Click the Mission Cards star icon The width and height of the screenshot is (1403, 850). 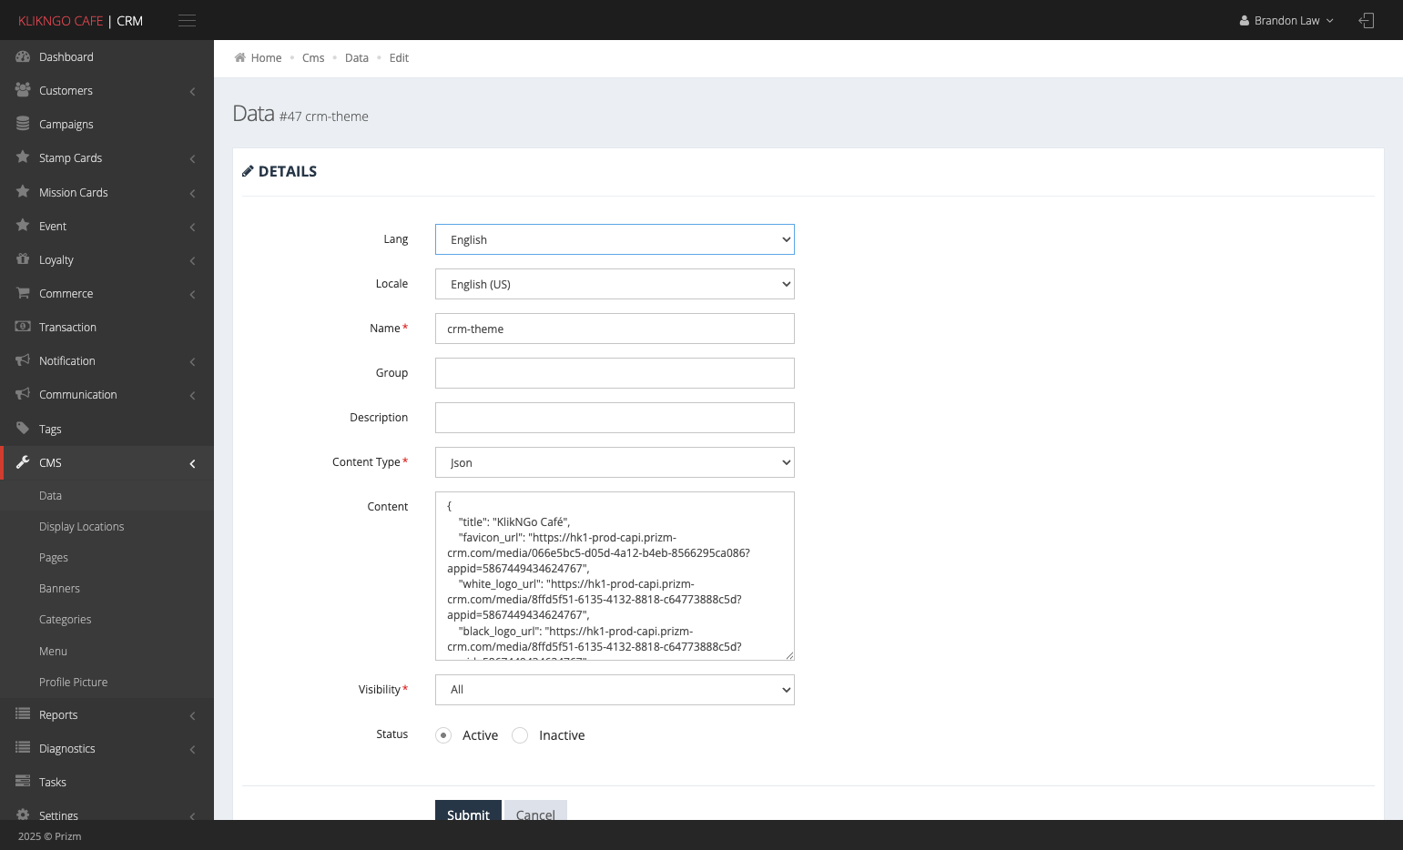pos(23,192)
